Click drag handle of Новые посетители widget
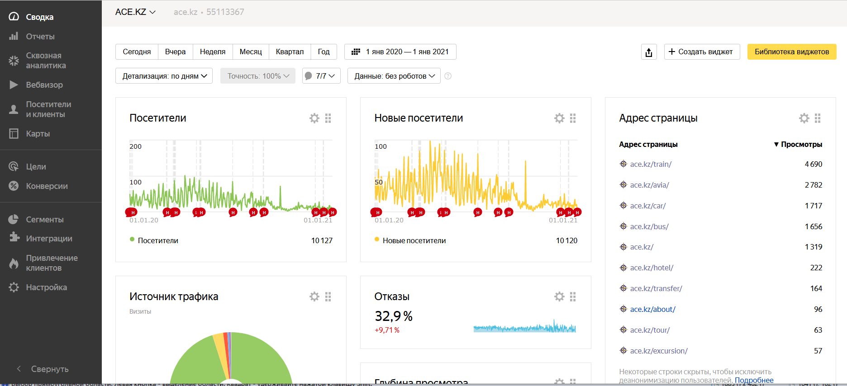 pyautogui.click(x=573, y=118)
